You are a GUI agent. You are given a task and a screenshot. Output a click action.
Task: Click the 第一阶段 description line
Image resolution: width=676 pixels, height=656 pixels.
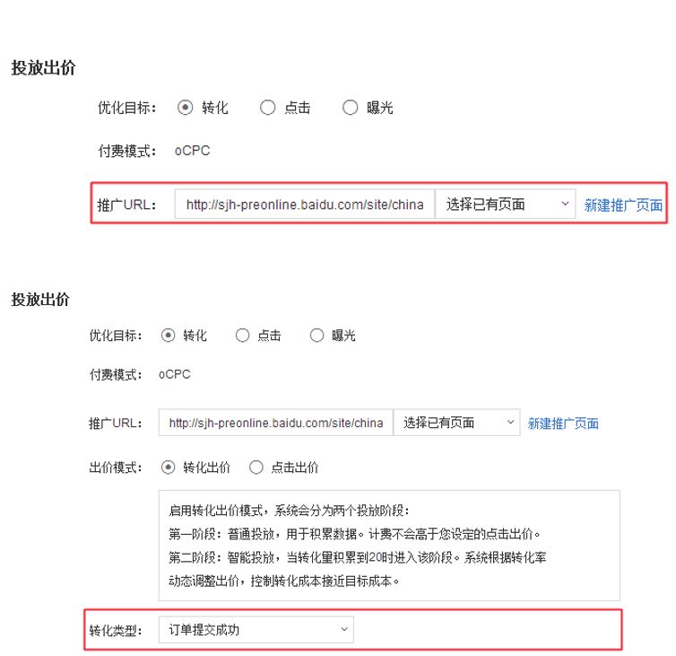pos(354,534)
